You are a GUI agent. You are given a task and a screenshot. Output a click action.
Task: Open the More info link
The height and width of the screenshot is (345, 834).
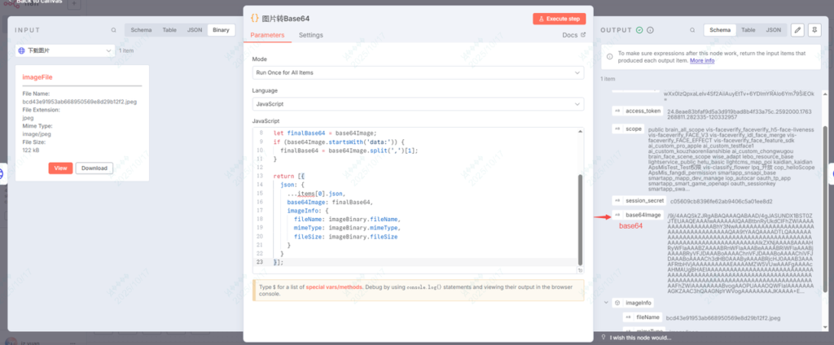click(702, 61)
